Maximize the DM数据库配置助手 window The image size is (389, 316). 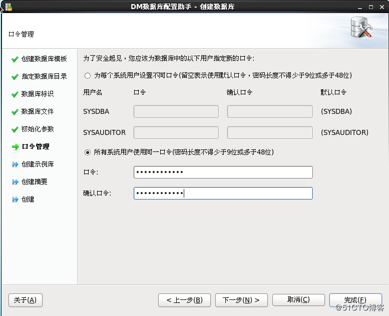371,7
